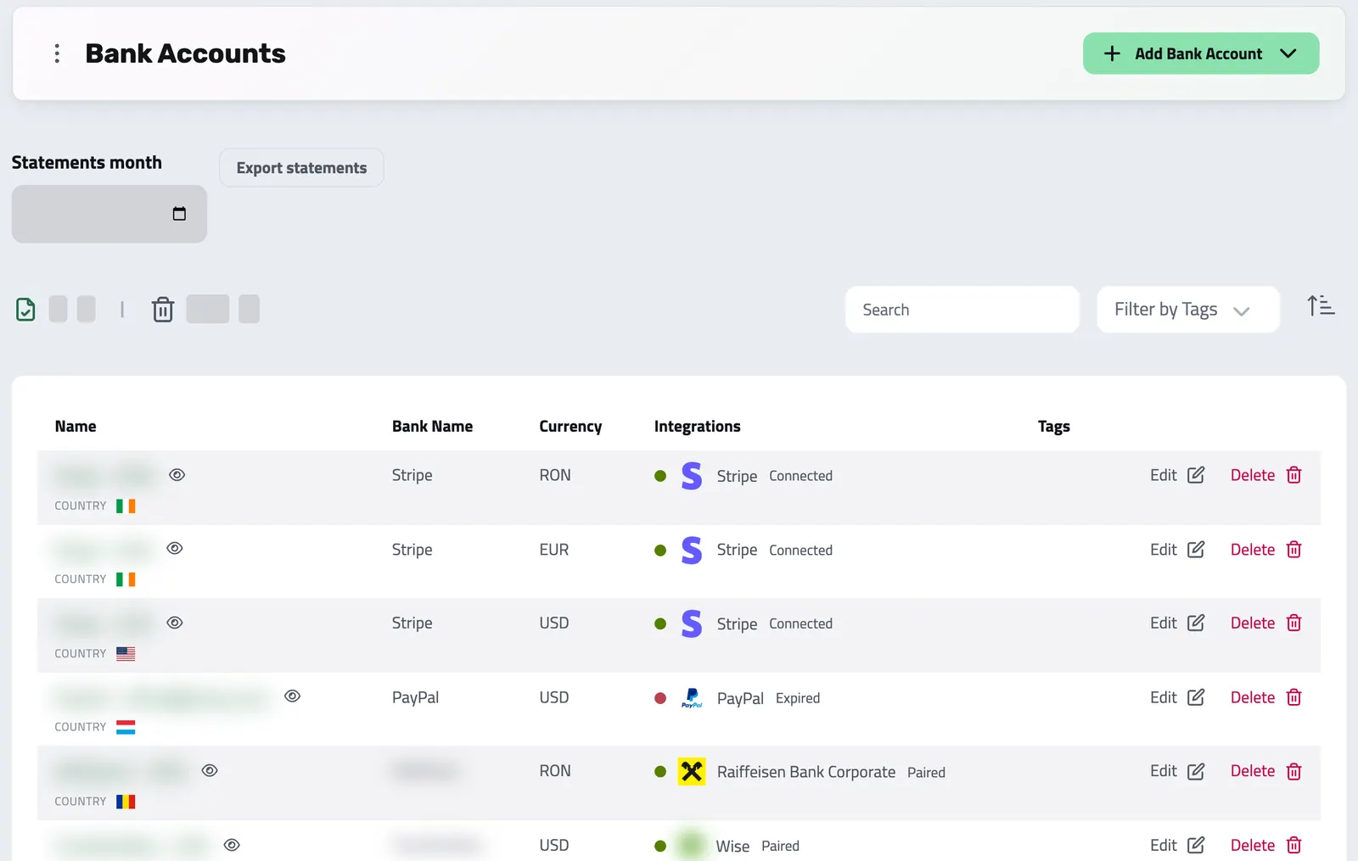Click the green document check icon
The height and width of the screenshot is (861, 1358).
coord(25,310)
